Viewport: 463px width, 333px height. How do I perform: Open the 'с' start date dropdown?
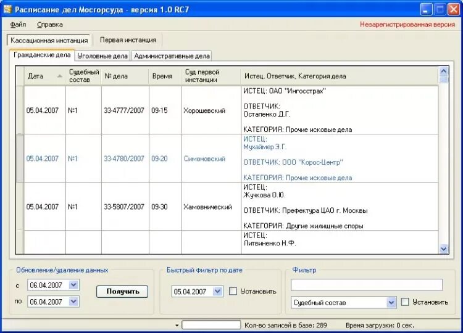73,285
